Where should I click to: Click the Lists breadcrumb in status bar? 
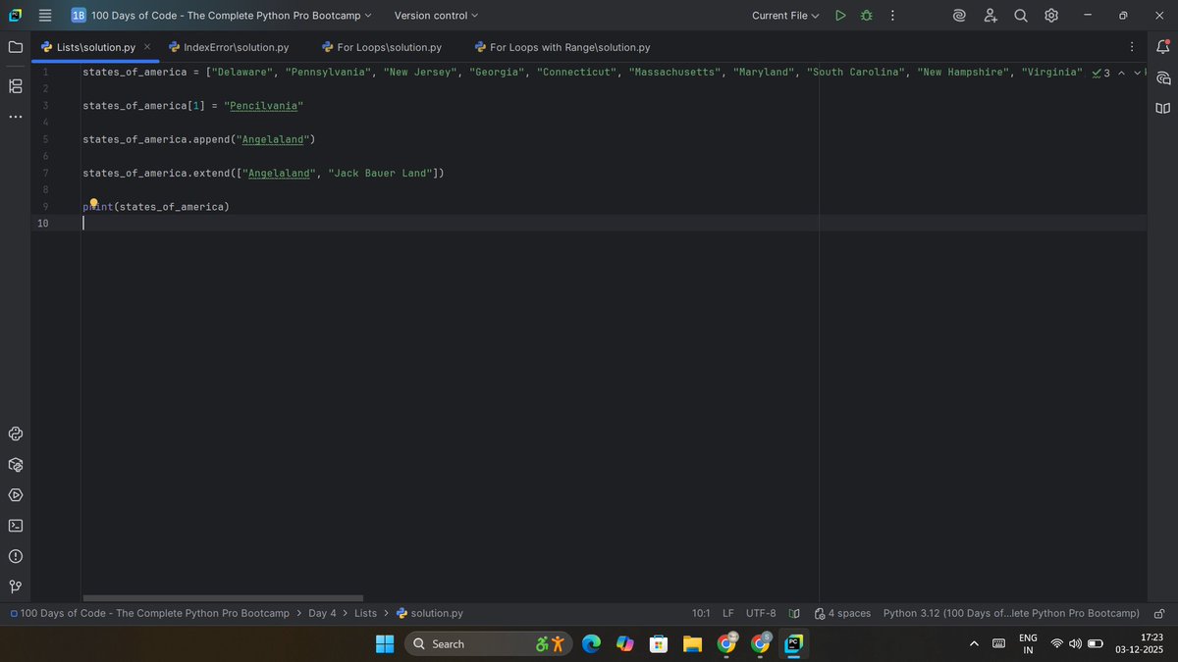pos(365,613)
